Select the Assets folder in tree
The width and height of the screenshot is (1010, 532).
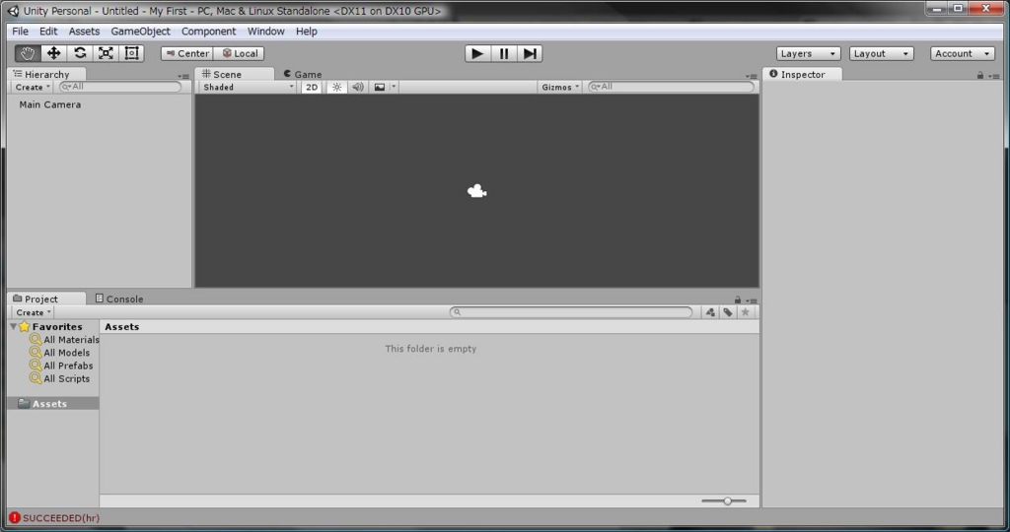53,403
